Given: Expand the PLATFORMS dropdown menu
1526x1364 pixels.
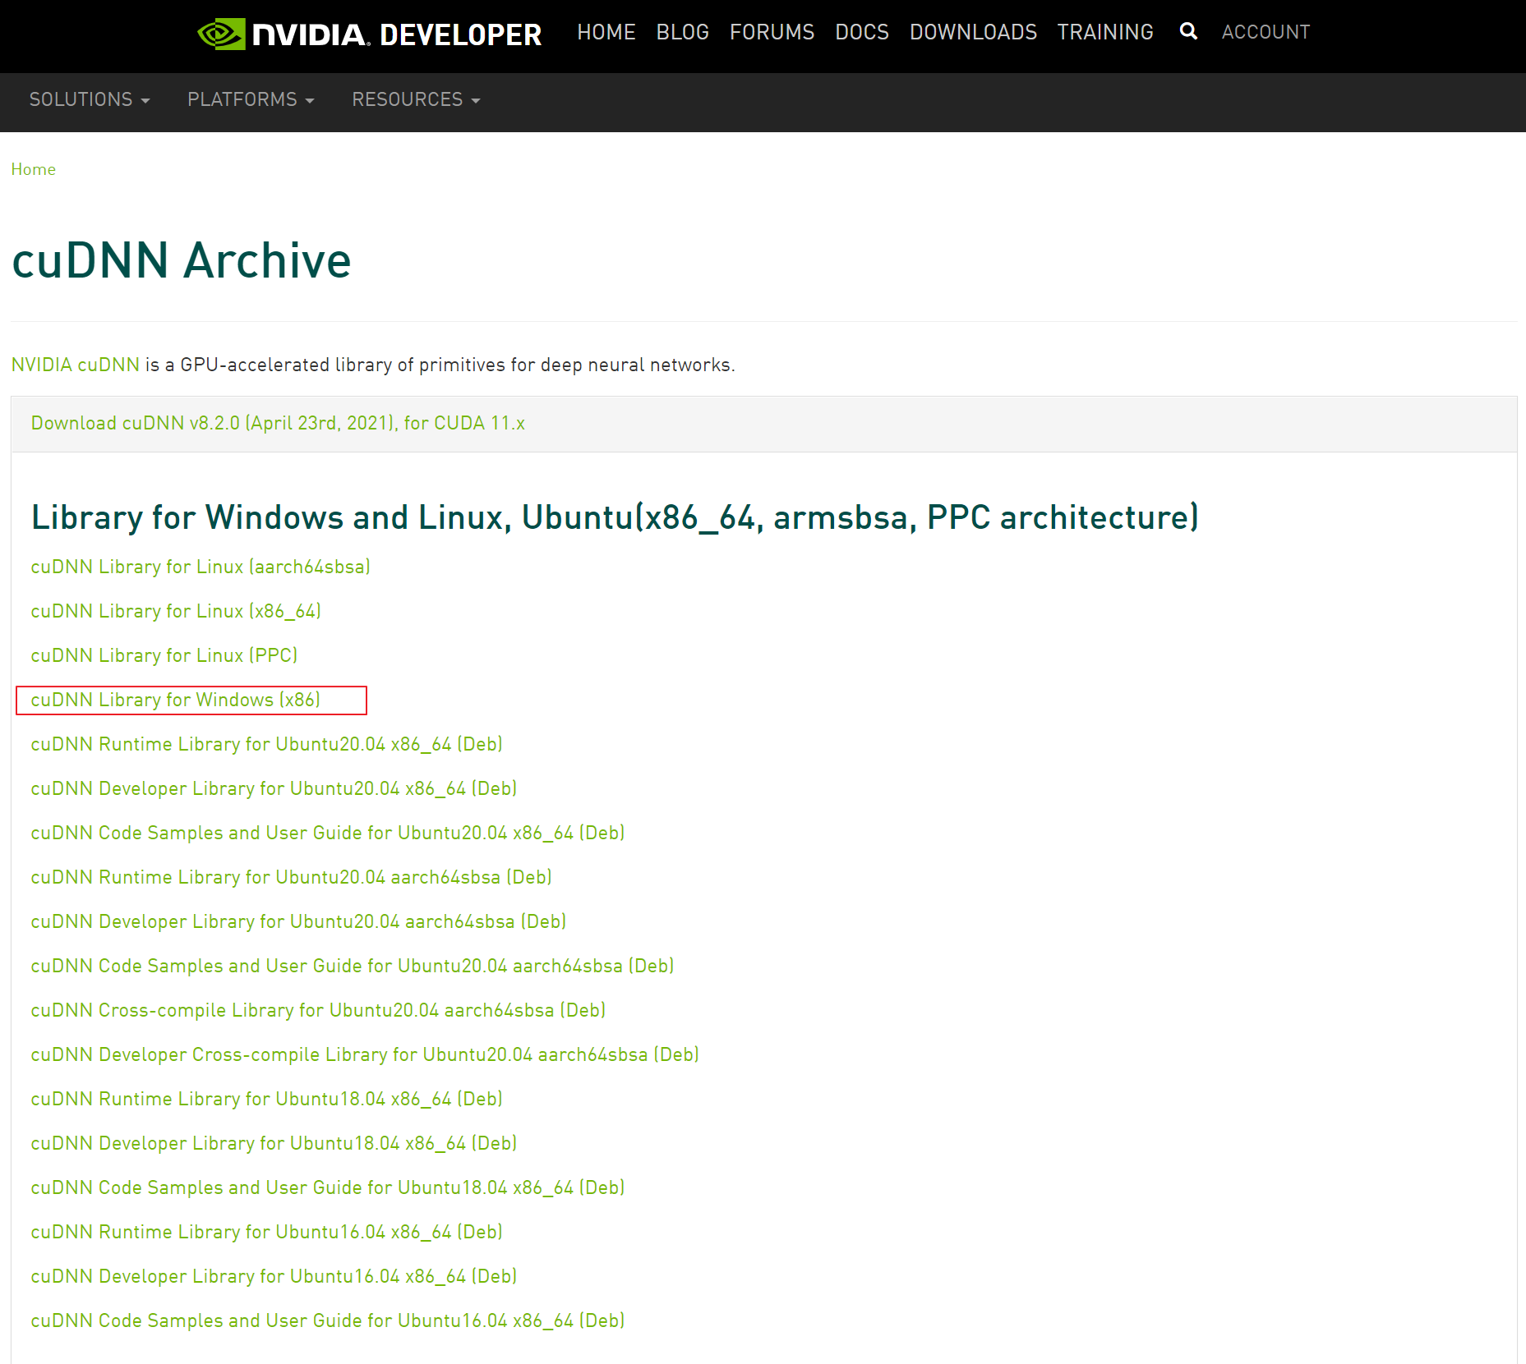Looking at the screenshot, I should [251, 99].
